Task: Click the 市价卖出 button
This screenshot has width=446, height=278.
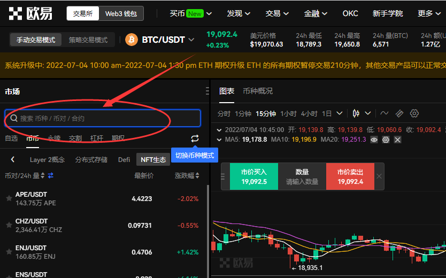Action: click(350, 176)
